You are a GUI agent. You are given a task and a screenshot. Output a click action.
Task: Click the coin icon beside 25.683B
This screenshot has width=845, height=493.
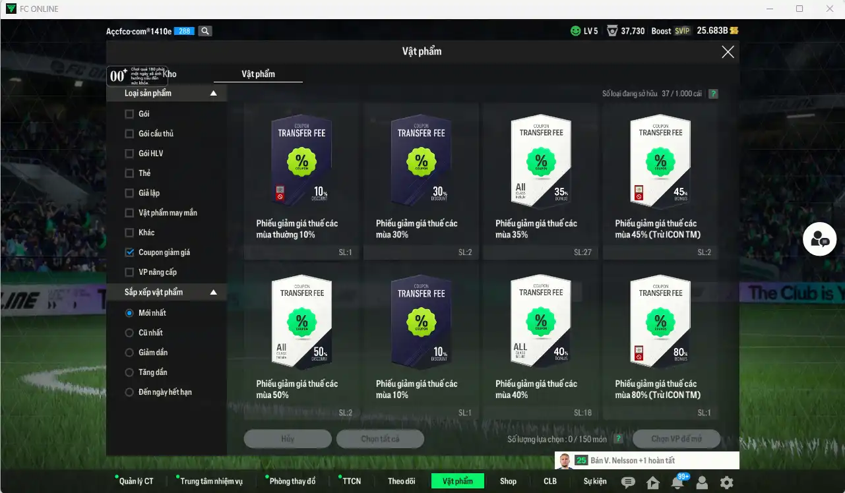pyautogui.click(x=734, y=31)
